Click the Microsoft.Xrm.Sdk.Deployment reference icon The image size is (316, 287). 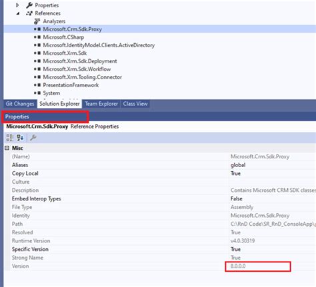point(37,61)
